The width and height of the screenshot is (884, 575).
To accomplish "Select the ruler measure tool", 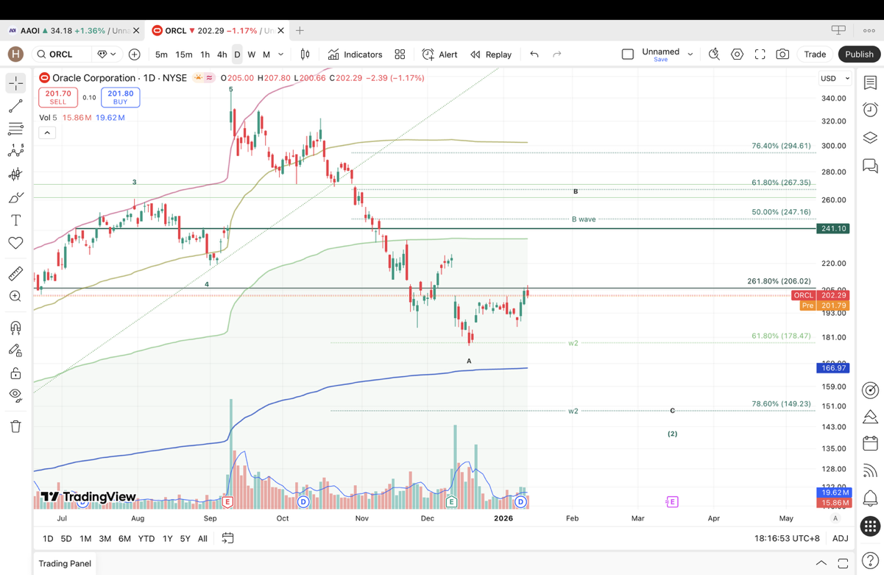I will (x=15, y=274).
